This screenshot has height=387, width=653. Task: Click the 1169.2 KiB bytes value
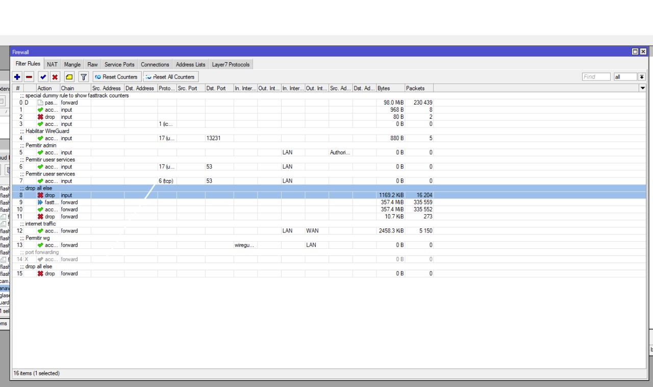391,195
